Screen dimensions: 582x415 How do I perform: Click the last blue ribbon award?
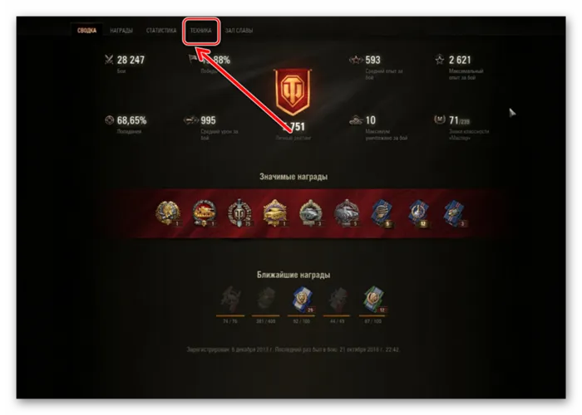[454, 213]
